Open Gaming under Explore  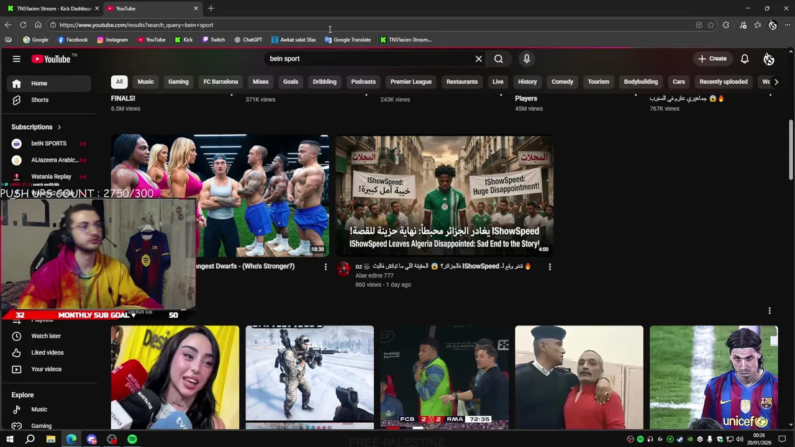pyautogui.click(x=47, y=426)
